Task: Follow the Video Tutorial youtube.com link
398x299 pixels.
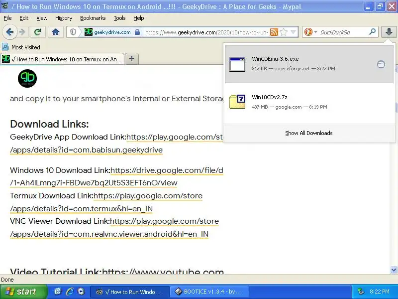Action: coord(163,271)
